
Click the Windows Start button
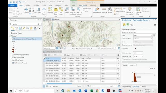coord(11,91)
